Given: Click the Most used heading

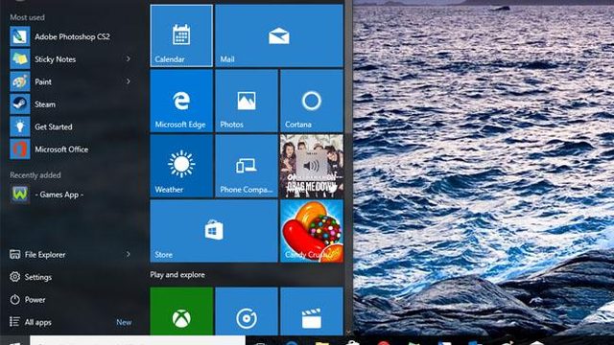Looking at the screenshot, I should (27, 17).
